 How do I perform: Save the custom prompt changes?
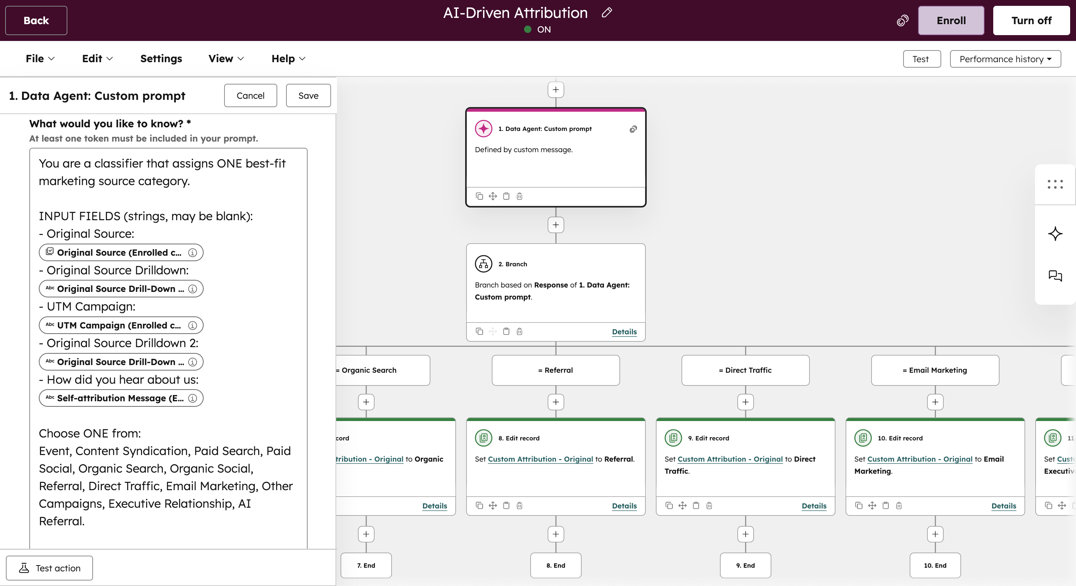308,95
